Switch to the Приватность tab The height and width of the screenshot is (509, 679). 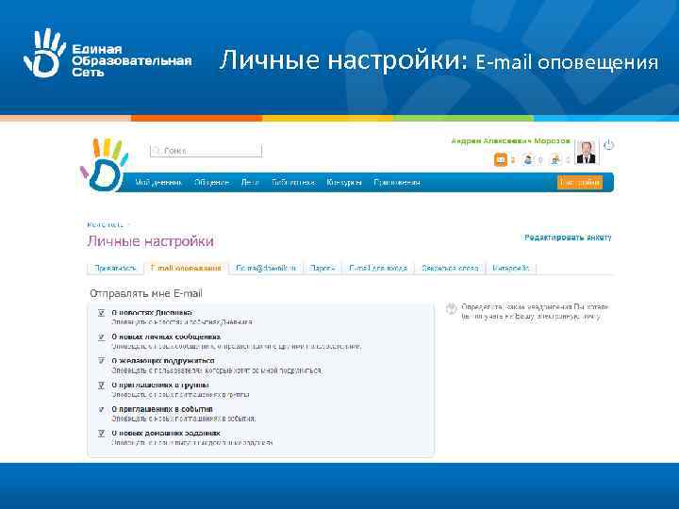click(x=115, y=269)
